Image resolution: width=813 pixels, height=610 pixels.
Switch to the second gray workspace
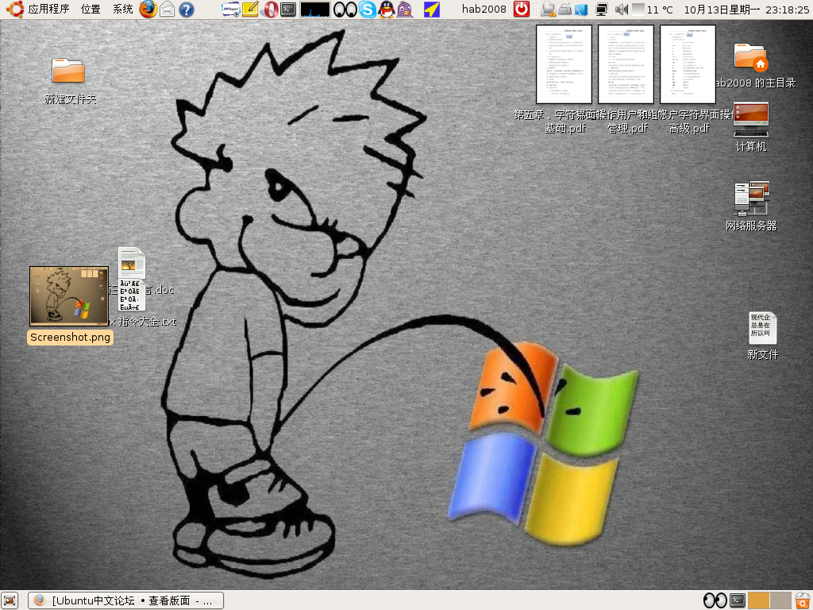780,600
